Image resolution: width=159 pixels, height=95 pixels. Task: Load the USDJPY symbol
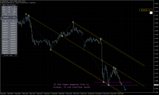(x=13, y=53)
